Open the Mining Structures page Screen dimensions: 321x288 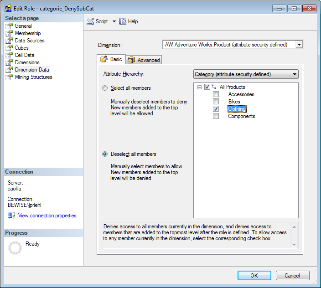coord(33,77)
